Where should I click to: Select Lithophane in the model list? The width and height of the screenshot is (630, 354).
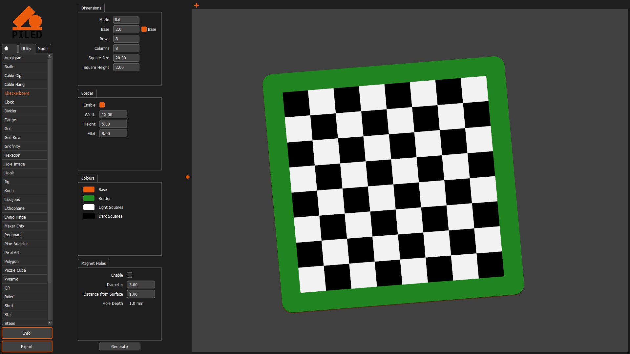tap(15, 208)
